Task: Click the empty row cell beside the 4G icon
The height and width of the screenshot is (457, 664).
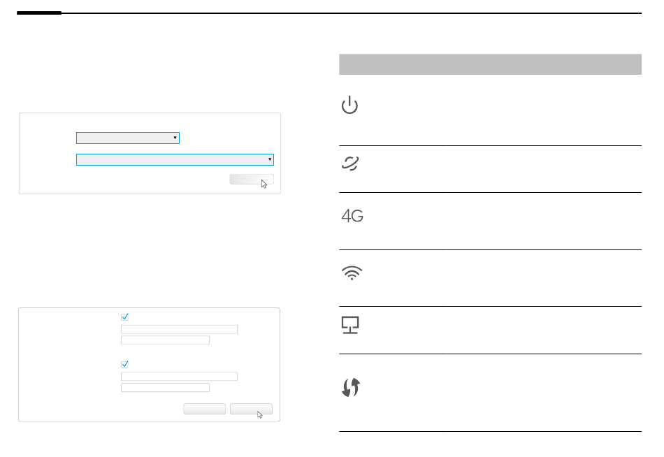Action: 544,221
